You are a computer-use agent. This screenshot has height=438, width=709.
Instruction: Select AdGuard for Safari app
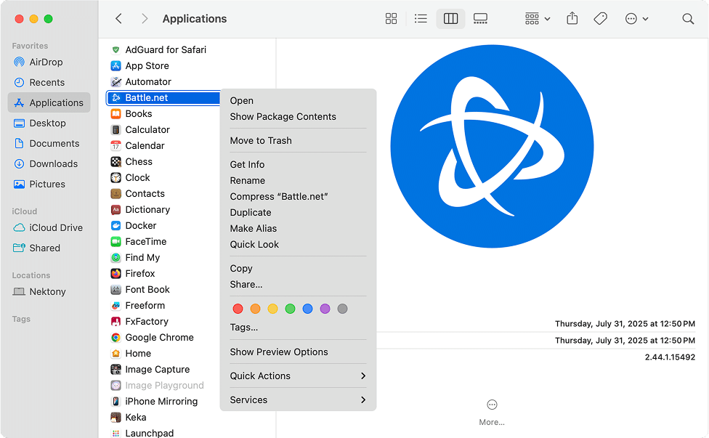coord(158,49)
